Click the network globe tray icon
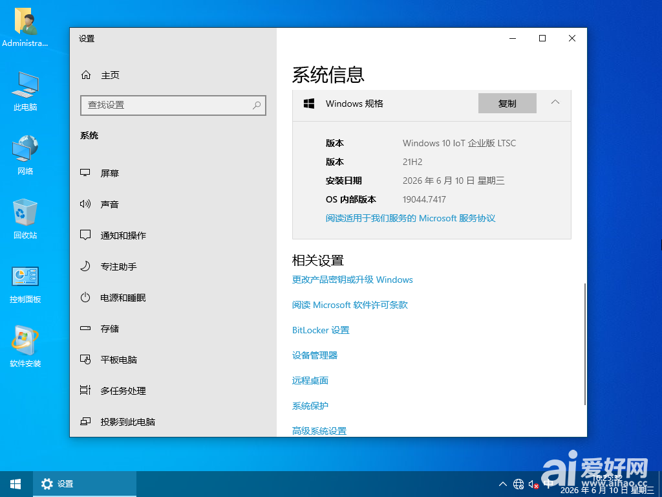This screenshot has height=497, width=662. [x=518, y=484]
